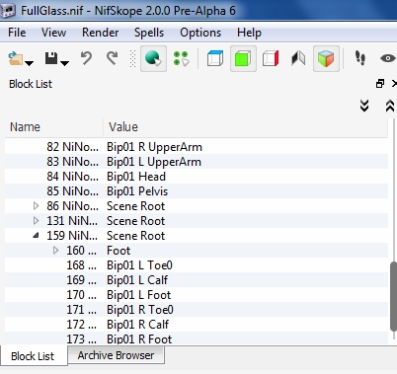Toggle the green cube front view icon

pos(243,59)
